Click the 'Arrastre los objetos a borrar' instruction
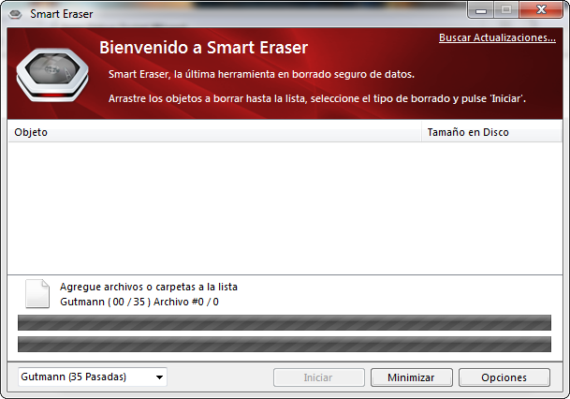Screen dimensions: 570x399 317,98
